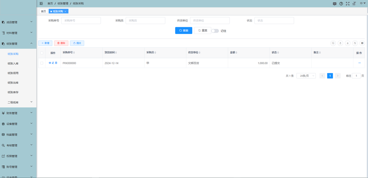Collapse the 纸张管理 sidebar menu

[18, 44]
